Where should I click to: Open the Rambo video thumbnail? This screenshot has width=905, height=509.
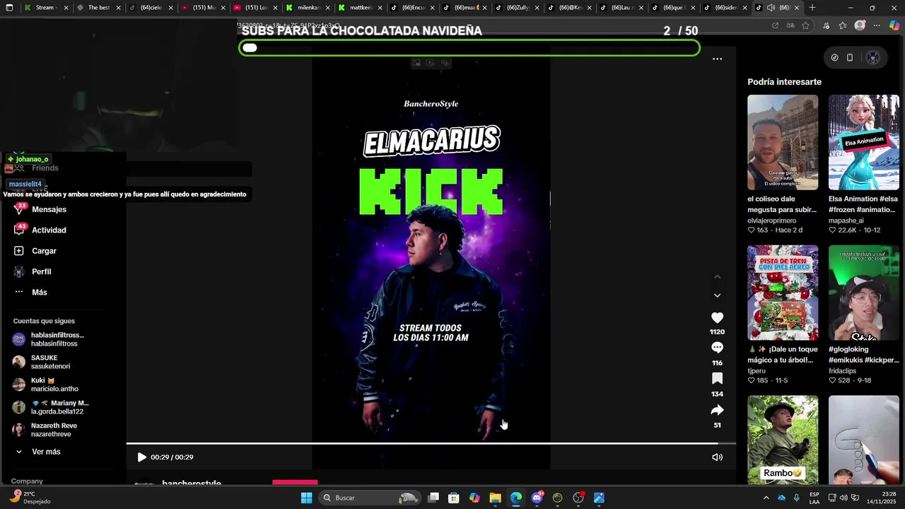point(783,440)
